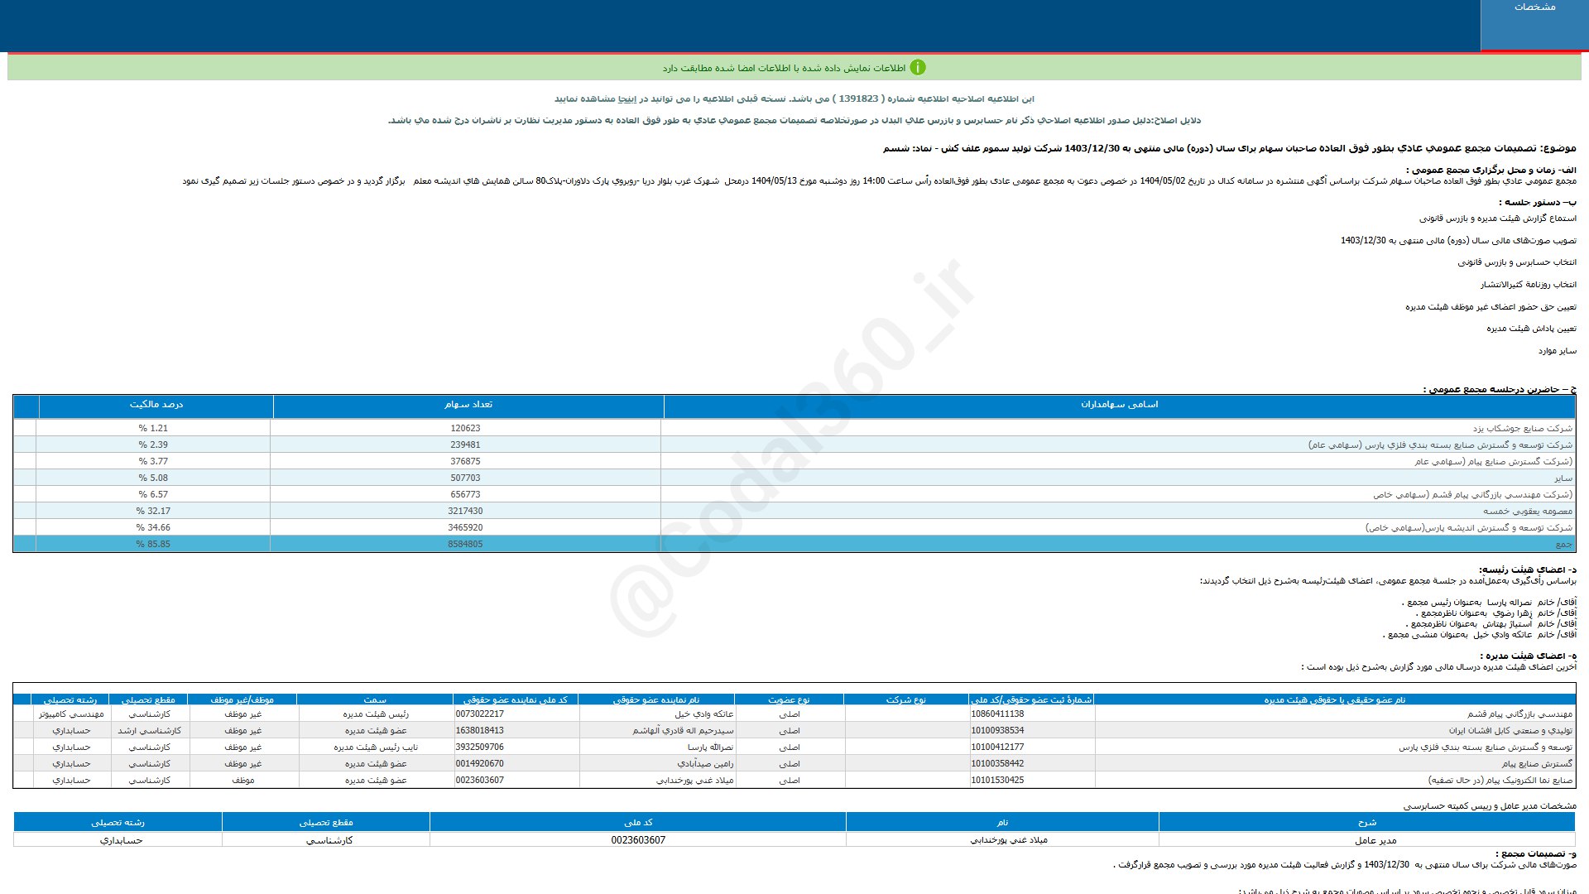
Task: Click the جمع total row label
Action: pyautogui.click(x=1564, y=545)
